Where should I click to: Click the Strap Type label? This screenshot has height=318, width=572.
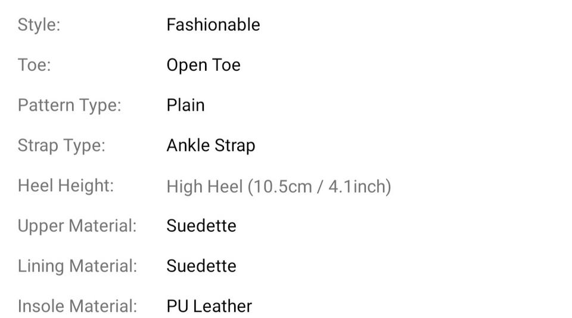coord(61,145)
